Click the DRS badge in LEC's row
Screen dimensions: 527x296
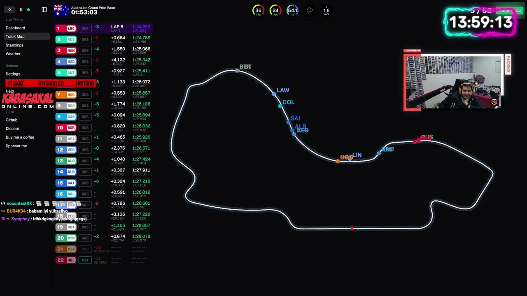point(85,29)
